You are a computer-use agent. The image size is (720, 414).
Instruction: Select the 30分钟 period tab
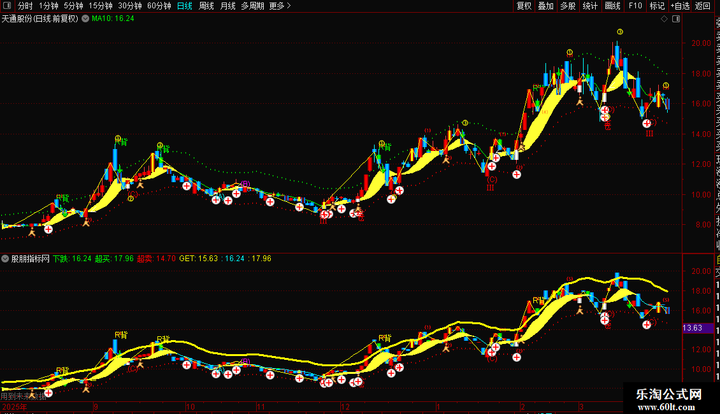[130, 6]
